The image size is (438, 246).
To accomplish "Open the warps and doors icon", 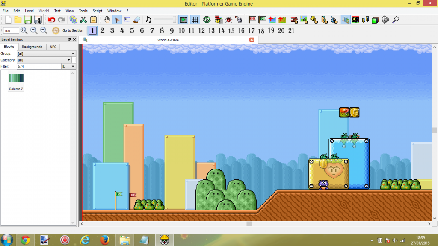I will click(365, 20).
